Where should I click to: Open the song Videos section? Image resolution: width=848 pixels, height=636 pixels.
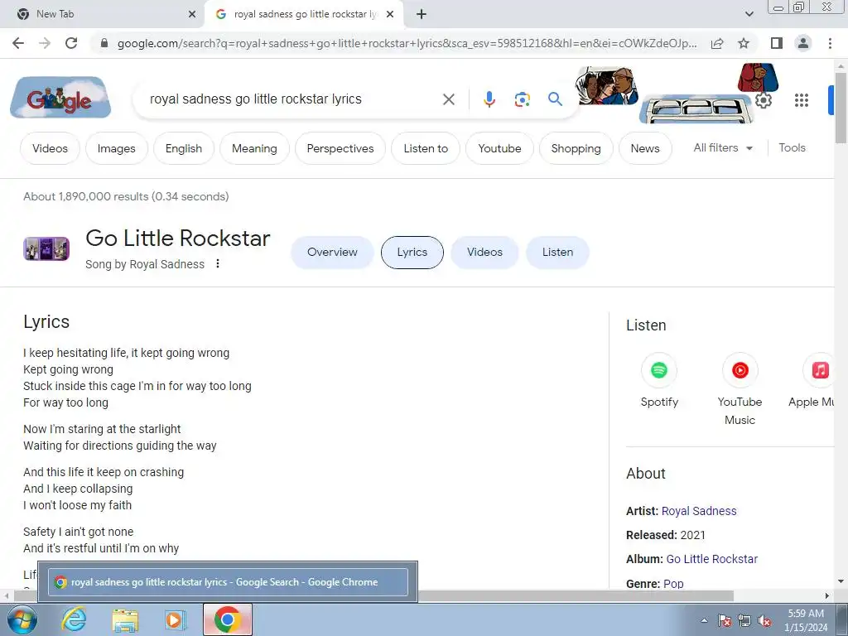(484, 252)
